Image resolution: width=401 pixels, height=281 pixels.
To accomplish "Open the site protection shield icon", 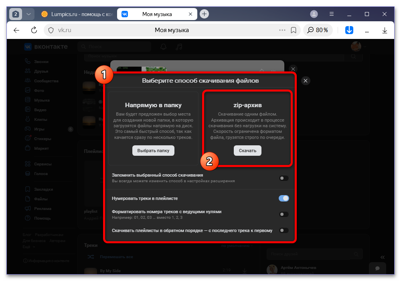I will pos(51,30).
